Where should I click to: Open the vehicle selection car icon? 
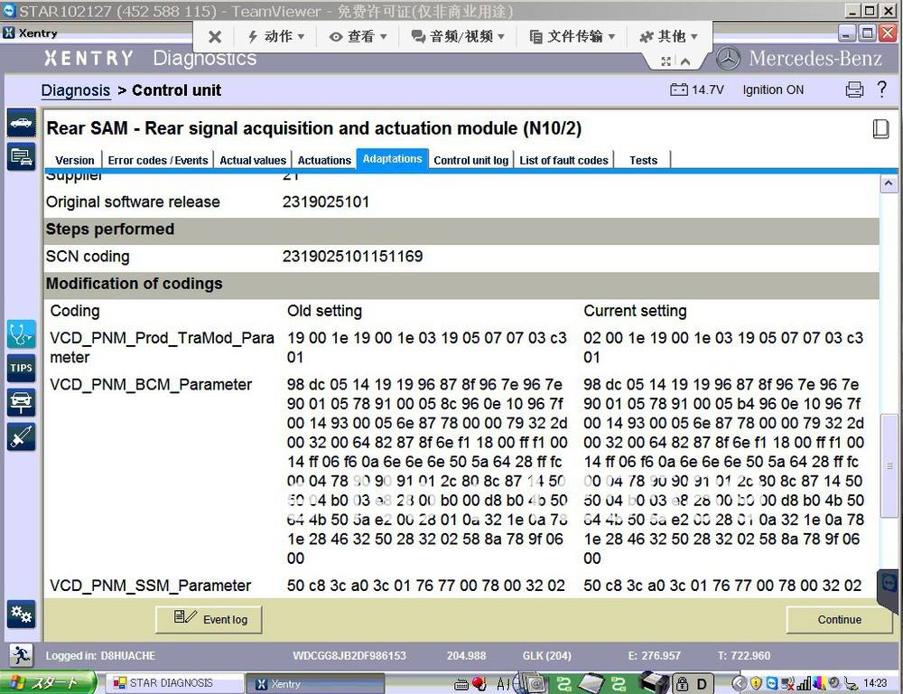[x=22, y=123]
